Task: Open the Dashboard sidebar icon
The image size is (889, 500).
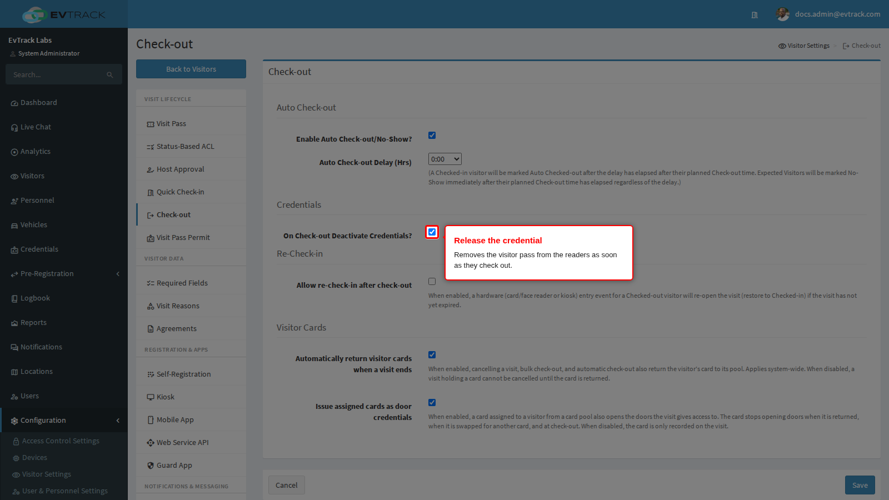Action: coord(14,103)
